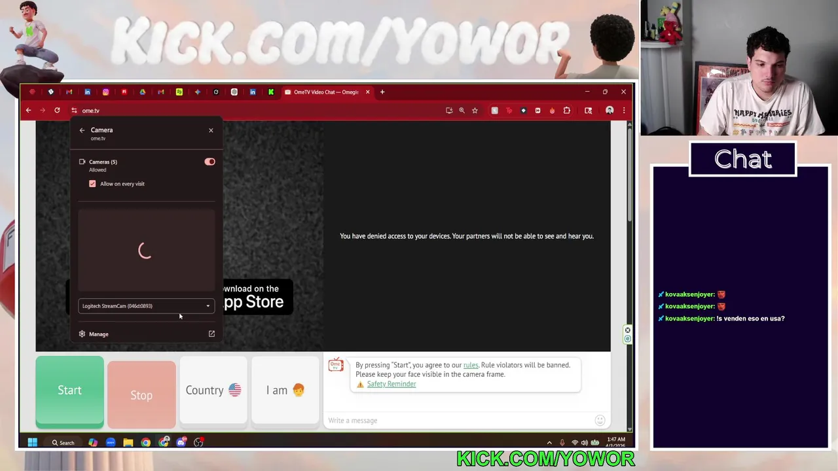Click the Stop button
The image size is (838, 471).
(141, 395)
